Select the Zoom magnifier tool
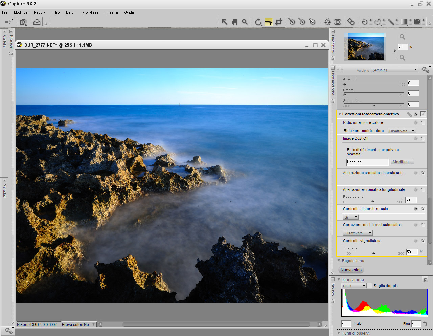433x336 pixels. [245, 22]
